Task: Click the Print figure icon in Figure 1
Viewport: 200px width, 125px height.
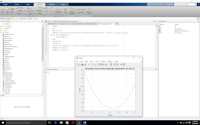Action: (85, 64)
